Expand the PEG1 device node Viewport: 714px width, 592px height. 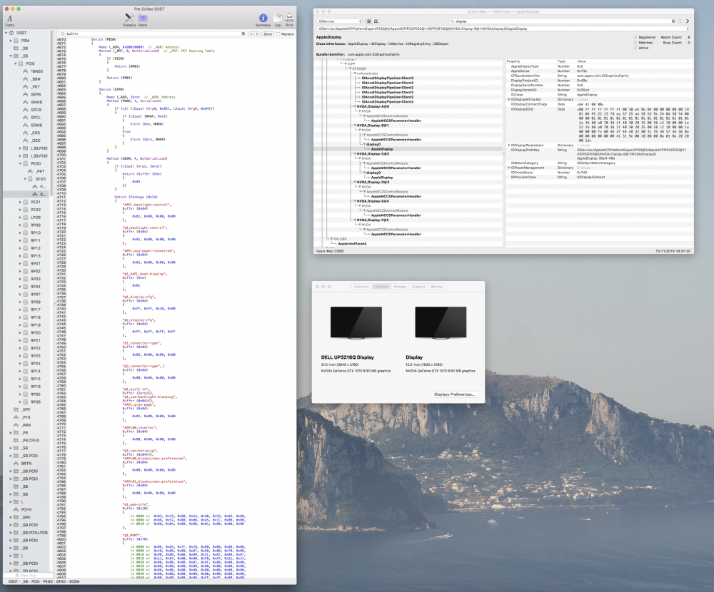tap(21, 202)
